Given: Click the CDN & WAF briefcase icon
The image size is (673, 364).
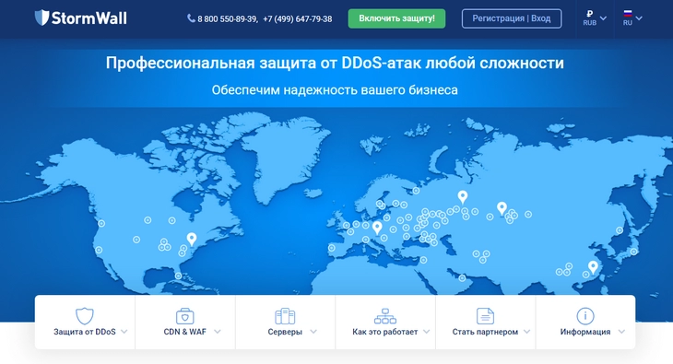Looking at the screenshot, I should 185,316.
